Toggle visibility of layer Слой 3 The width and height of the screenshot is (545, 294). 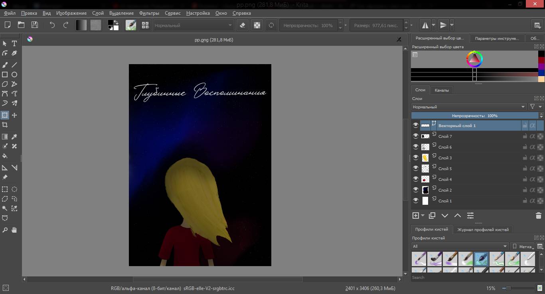(416, 158)
